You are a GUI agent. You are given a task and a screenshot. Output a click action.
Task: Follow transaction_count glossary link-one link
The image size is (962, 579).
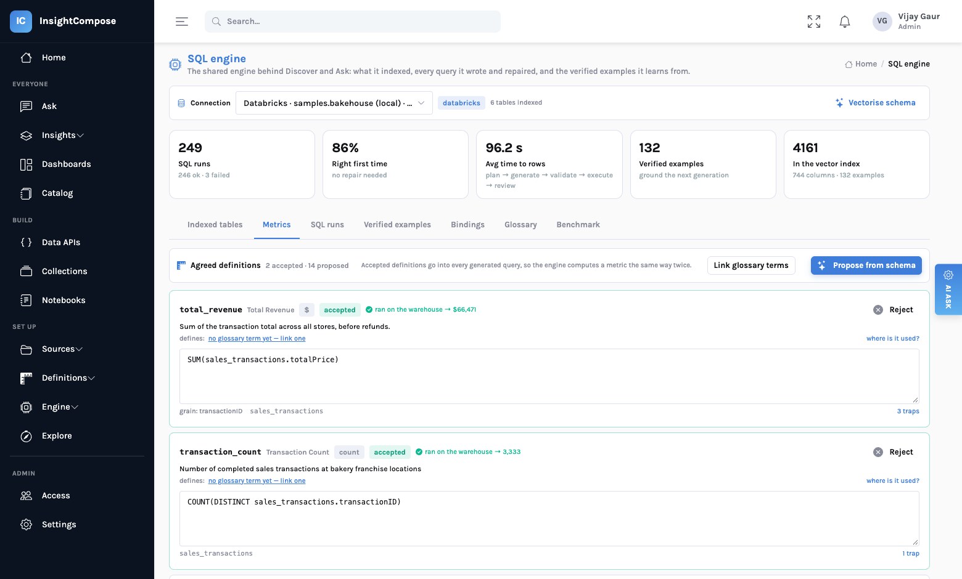point(257,481)
